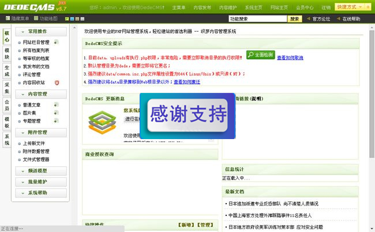
Task: Select the gray skin color swatch
Action: [x=82, y=18]
